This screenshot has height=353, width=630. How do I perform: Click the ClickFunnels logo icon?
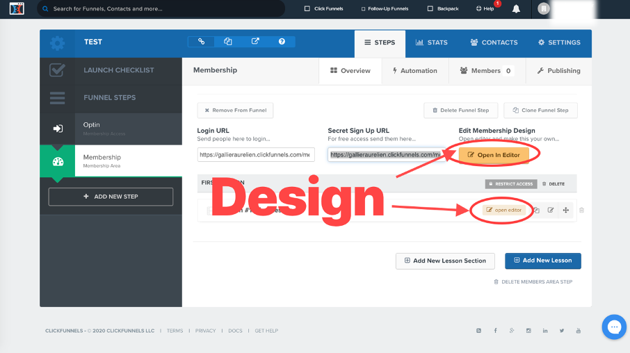click(17, 8)
